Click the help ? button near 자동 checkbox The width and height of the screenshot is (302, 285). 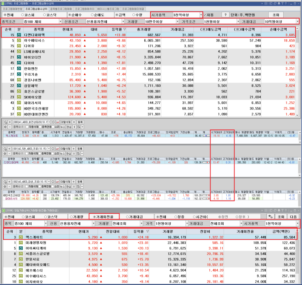225,15
